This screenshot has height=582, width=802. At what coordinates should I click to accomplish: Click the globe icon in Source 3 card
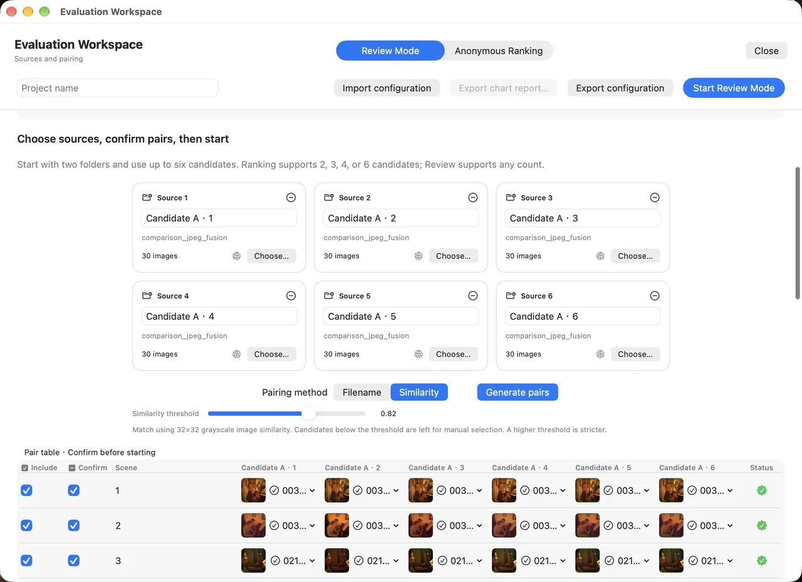click(x=600, y=256)
